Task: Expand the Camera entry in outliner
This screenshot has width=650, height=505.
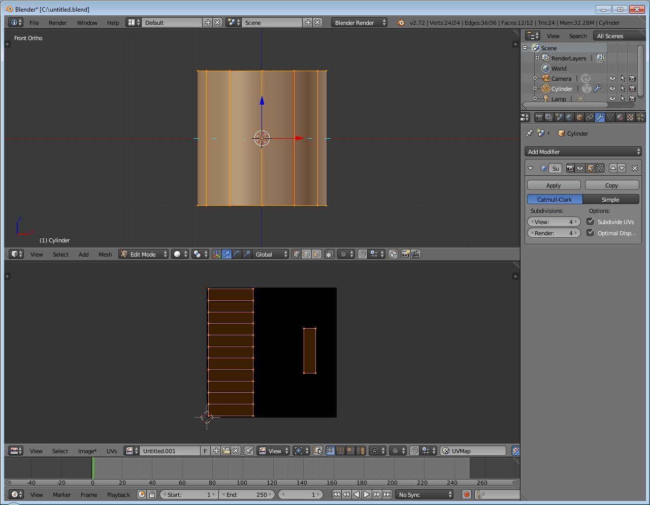Action: [535, 78]
